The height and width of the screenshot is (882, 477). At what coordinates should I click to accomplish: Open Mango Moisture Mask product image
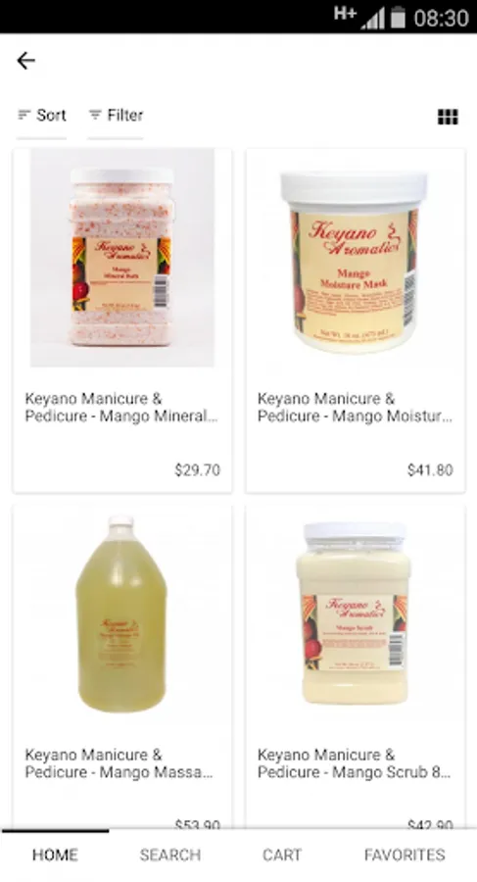coord(355,262)
